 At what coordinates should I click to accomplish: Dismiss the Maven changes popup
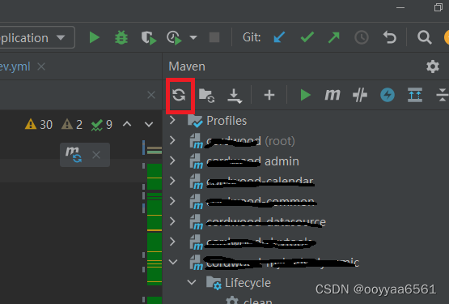pyautogui.click(x=96, y=156)
